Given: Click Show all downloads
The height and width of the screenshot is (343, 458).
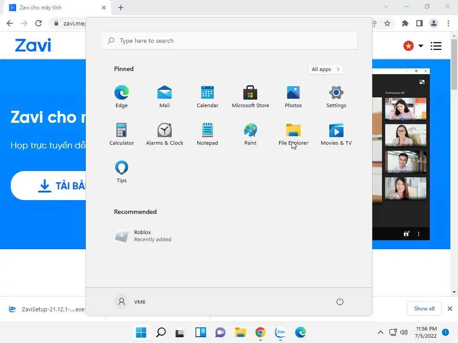Looking at the screenshot, I should point(424,309).
